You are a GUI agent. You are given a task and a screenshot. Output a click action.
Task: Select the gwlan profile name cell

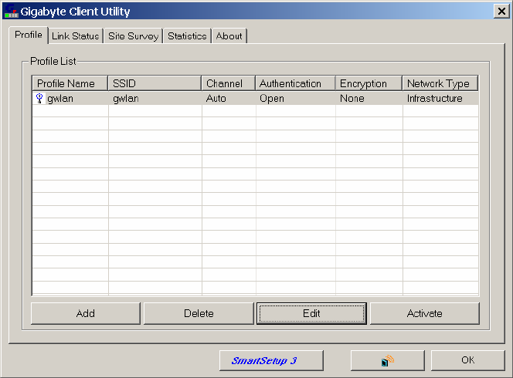(60, 98)
